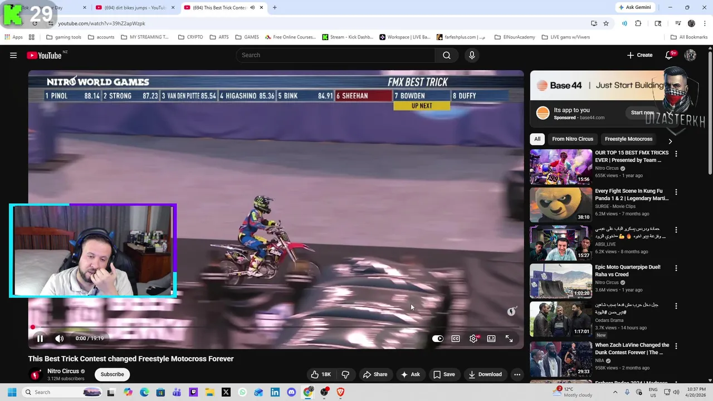Open the Windows Start menu

[x=12, y=392]
